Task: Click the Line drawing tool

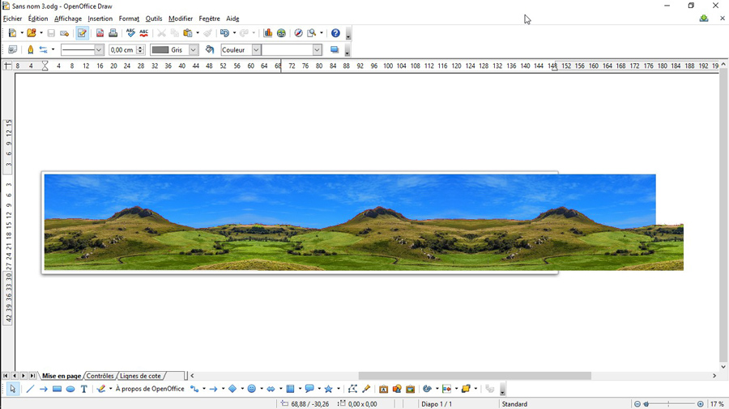Action: click(x=30, y=389)
